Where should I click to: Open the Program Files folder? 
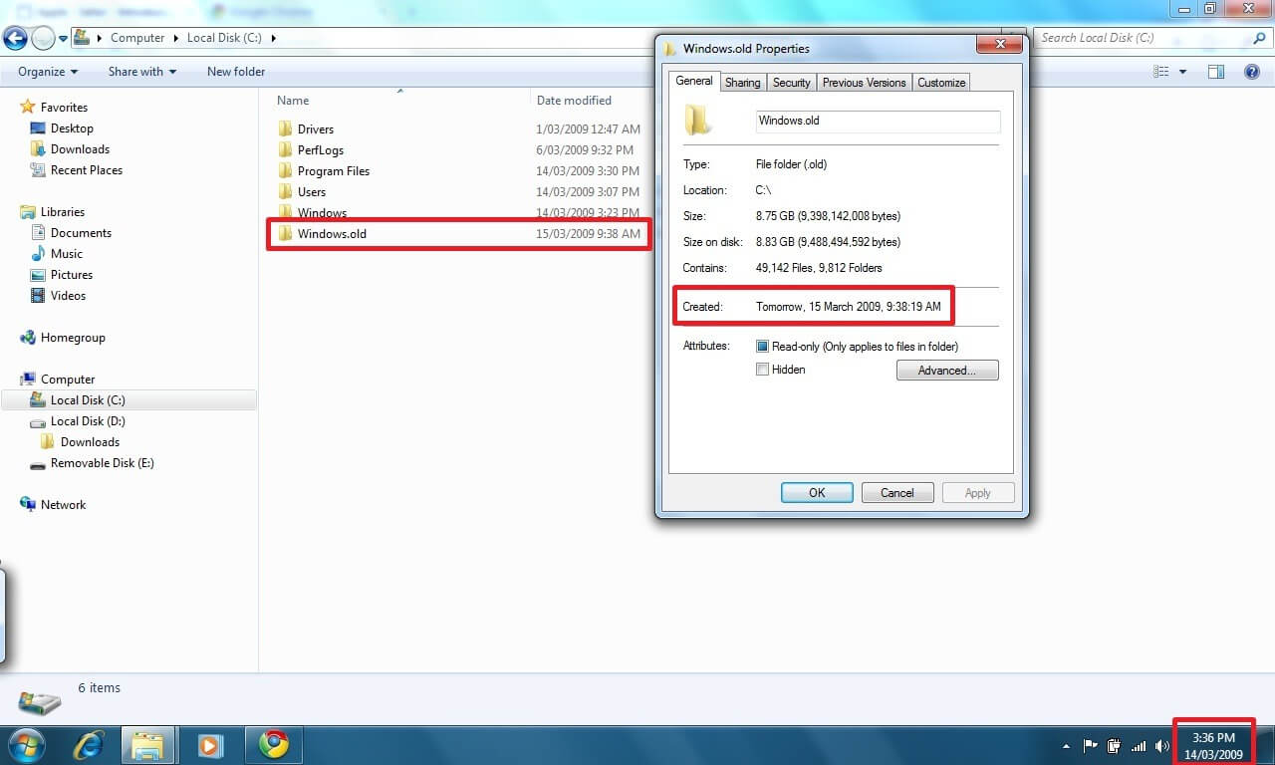pos(333,171)
